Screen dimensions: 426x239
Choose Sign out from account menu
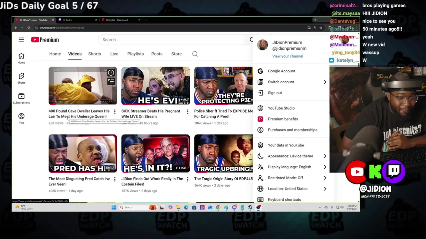[291, 93]
